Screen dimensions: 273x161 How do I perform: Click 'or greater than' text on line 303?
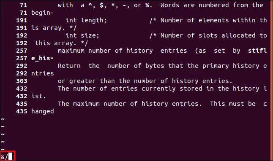[87, 81]
